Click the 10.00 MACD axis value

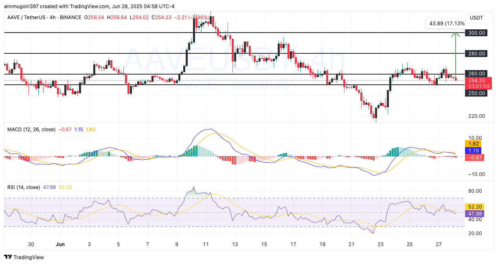coord(476,138)
